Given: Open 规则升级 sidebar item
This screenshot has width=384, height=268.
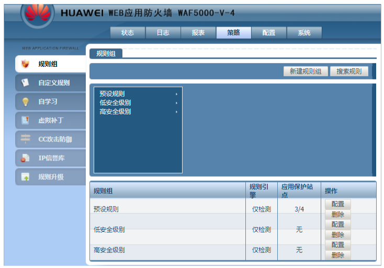Looking at the screenshot, I should click(51, 177).
